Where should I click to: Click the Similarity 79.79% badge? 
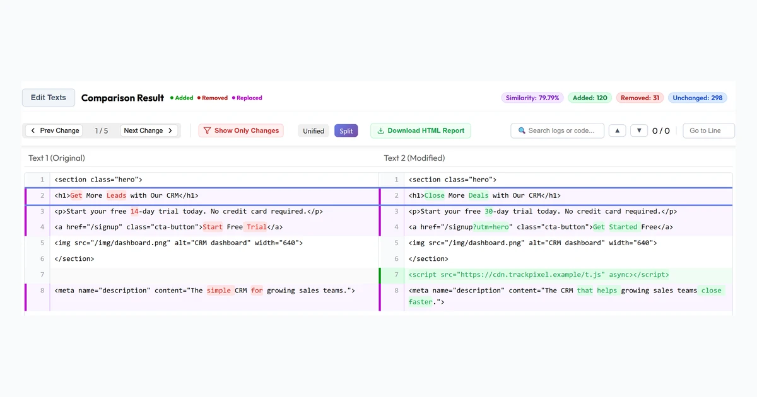(533, 98)
